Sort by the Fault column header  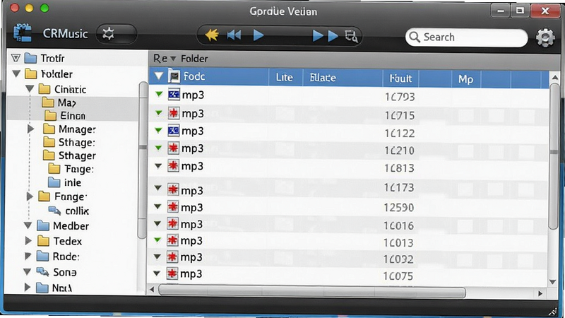(400, 78)
